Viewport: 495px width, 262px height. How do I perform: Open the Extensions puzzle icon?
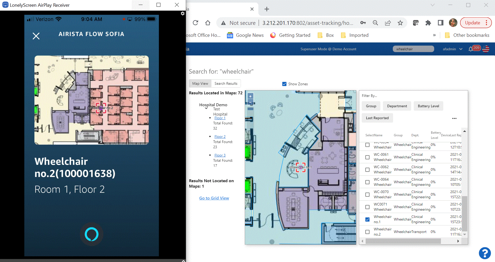click(x=428, y=23)
